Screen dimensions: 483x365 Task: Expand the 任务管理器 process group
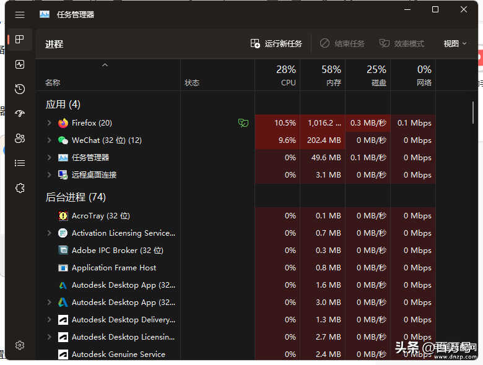tap(49, 158)
